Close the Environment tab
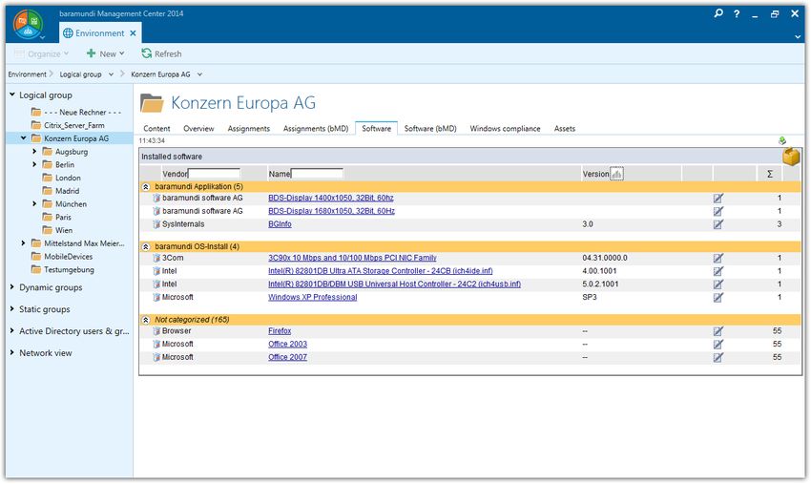Screen dimensions: 811x484 pos(133,33)
